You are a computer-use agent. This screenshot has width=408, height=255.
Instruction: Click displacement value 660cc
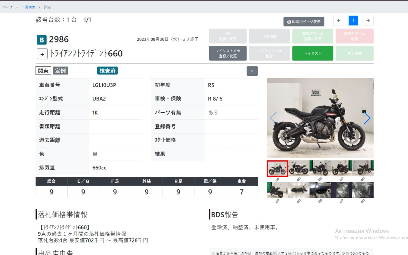(x=99, y=168)
